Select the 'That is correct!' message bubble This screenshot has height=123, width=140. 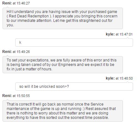click(63, 111)
